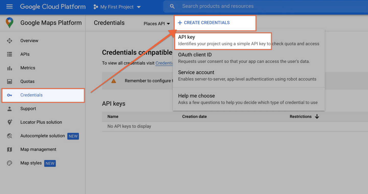Click the Google Maps Platform pin logo
Image resolution: width=368 pixels, height=194 pixels.
[x=9, y=23]
